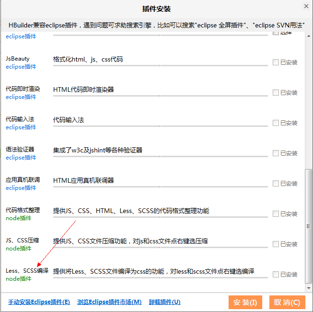Click the 取消(C) button

(287, 302)
